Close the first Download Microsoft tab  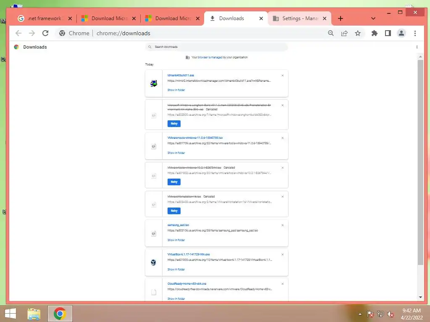134,18
